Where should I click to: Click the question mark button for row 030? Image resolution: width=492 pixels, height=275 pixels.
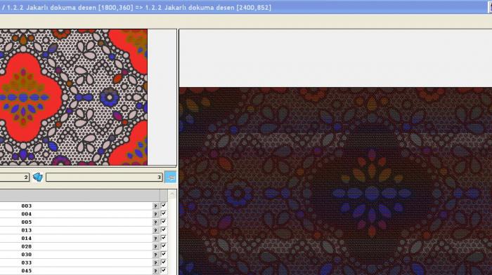pyautogui.click(x=155, y=255)
